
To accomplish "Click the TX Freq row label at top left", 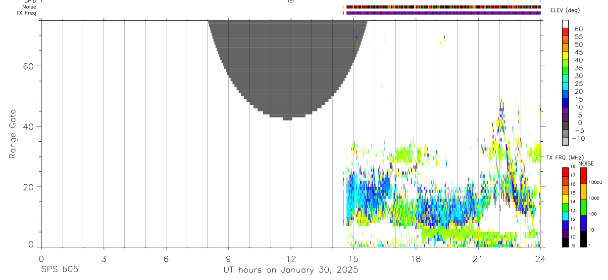I will 26,13.
